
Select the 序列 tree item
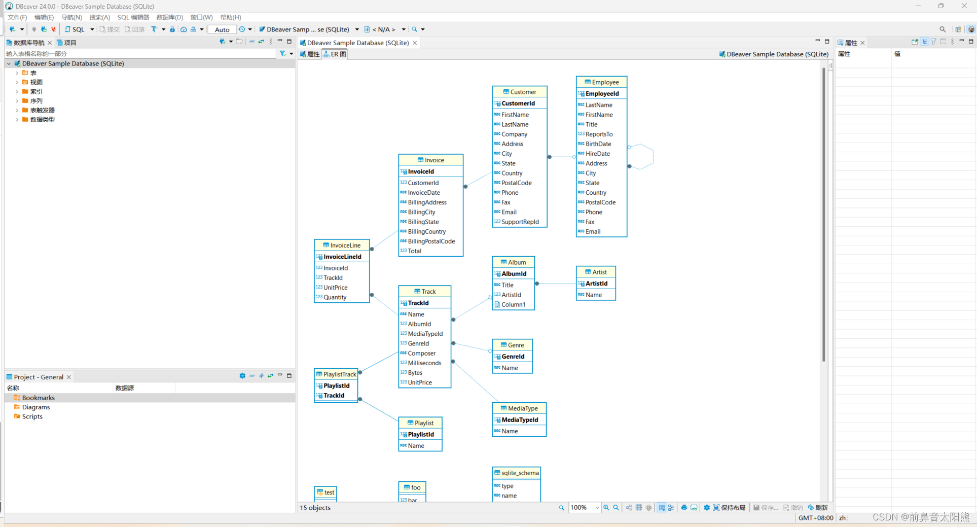(x=36, y=101)
